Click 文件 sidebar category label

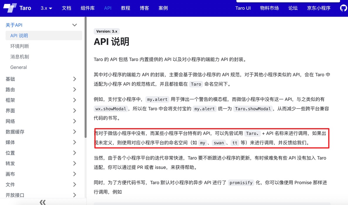pos(10,184)
